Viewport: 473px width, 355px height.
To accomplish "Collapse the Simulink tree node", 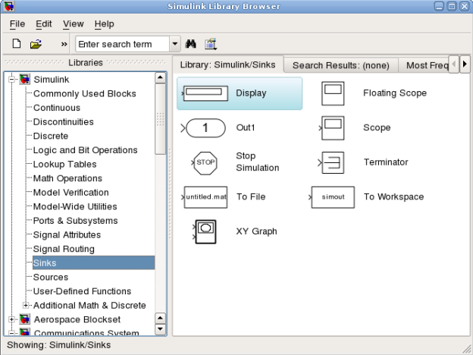I will [12, 80].
